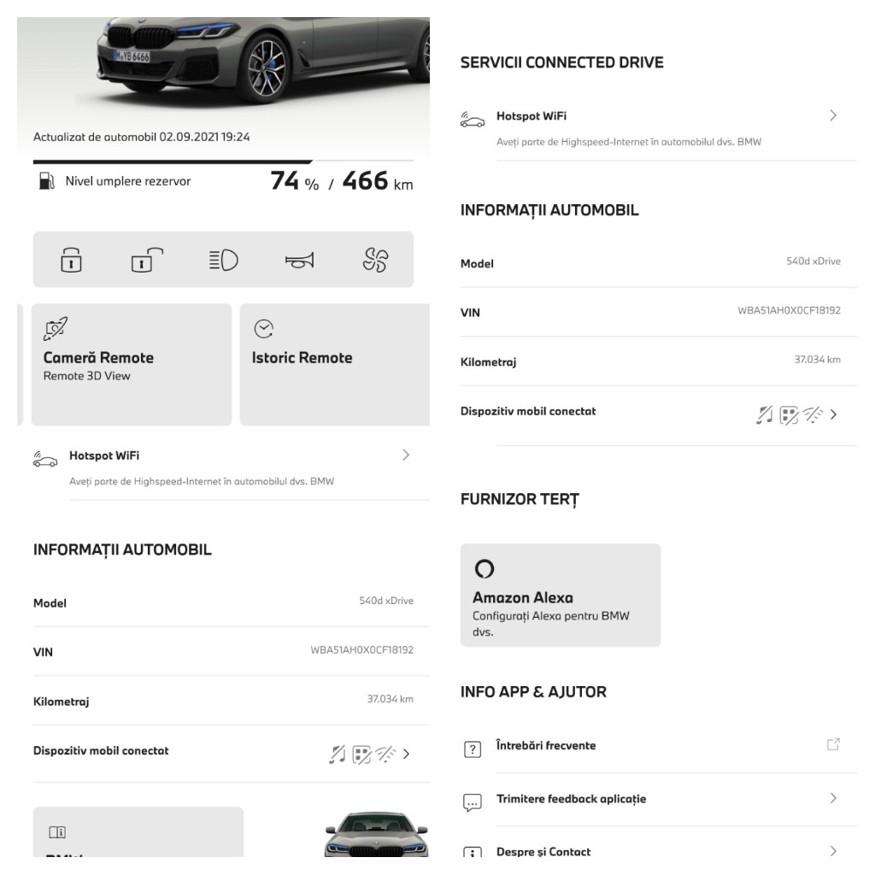The image size is (875, 875).
Task: Open Dispozitiv mobil conectat in left panel
Action: (x=223, y=754)
